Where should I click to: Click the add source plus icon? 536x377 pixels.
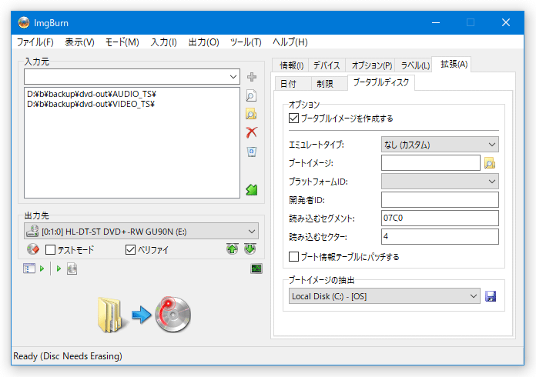coord(252,77)
